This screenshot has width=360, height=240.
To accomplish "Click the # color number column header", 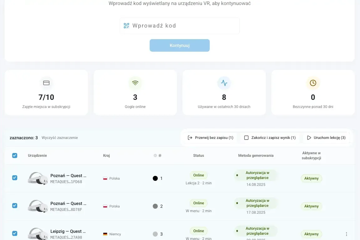I will coord(157,156).
